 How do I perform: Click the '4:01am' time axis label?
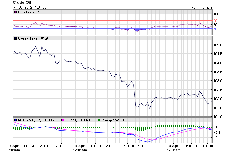[96, 146]
